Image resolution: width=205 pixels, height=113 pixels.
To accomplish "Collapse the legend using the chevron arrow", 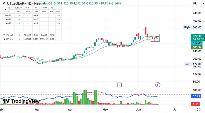I will point(5,9).
